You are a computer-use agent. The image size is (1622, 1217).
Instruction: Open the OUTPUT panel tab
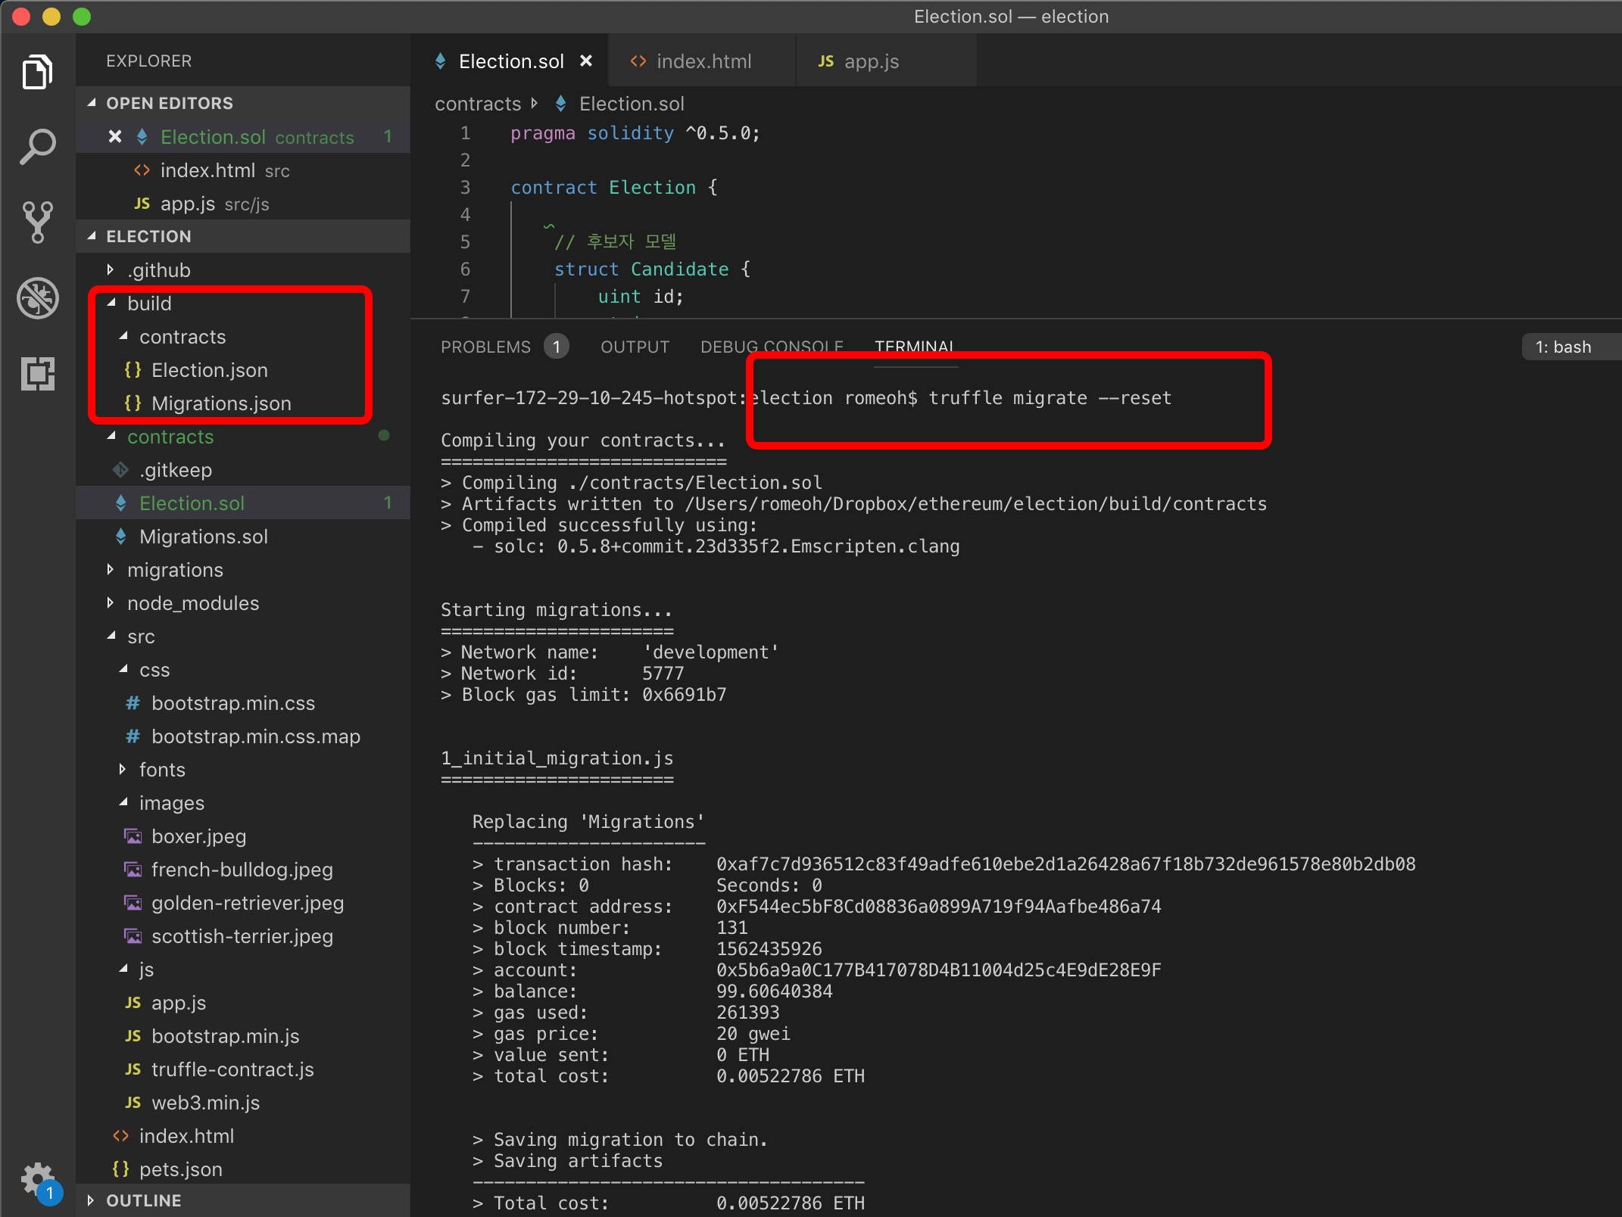coord(635,347)
